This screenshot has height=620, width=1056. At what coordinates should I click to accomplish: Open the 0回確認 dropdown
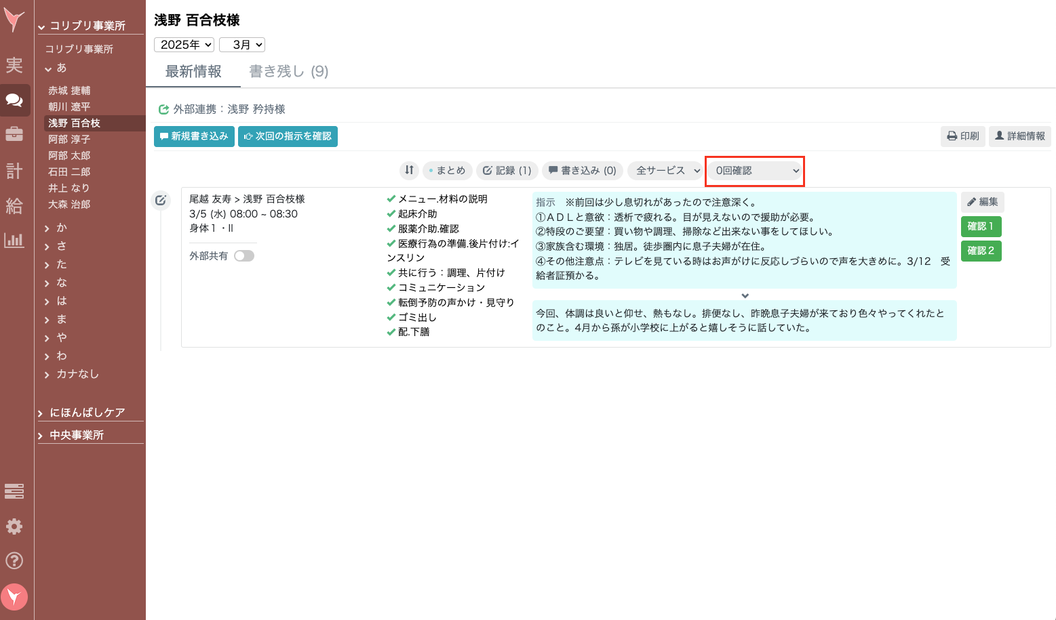756,171
